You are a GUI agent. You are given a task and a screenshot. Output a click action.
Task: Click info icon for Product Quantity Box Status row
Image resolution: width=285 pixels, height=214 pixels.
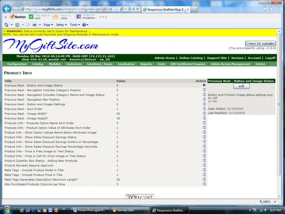(x=204, y=160)
